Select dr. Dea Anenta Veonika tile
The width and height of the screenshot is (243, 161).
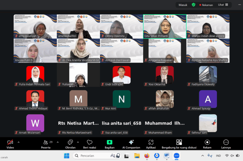point(78,51)
